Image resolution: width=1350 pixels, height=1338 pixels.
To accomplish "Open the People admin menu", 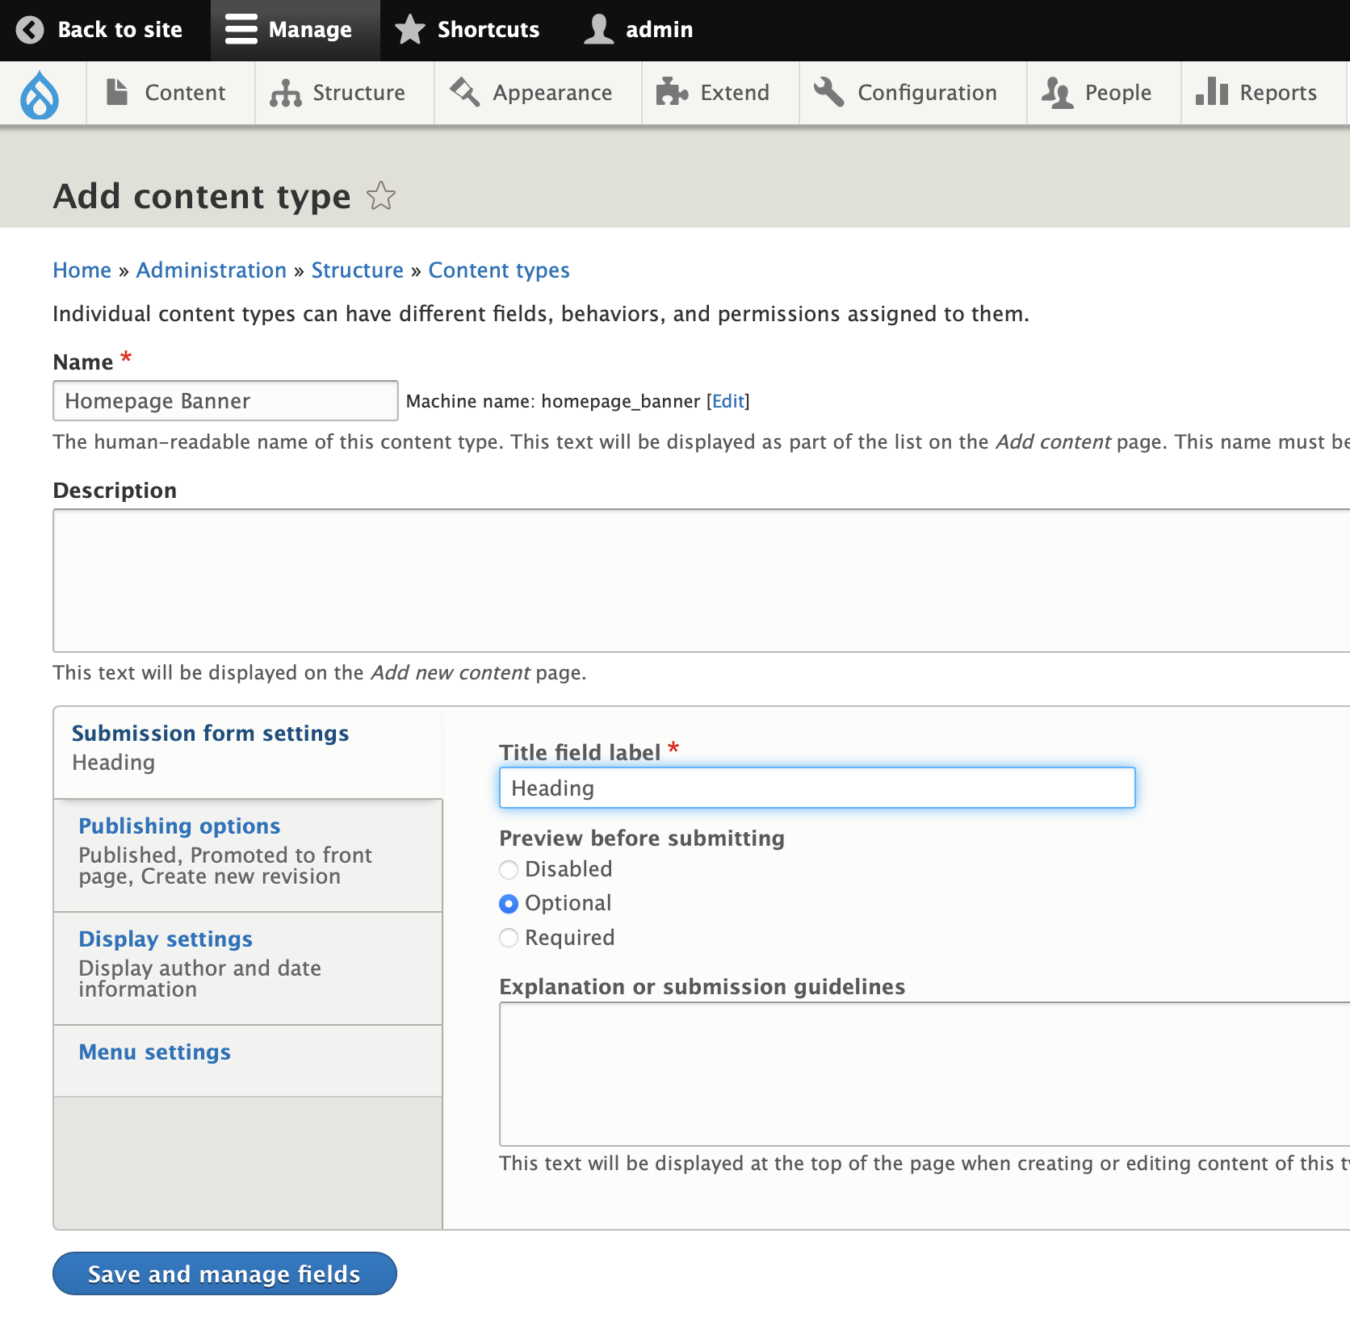I will coord(1104,93).
